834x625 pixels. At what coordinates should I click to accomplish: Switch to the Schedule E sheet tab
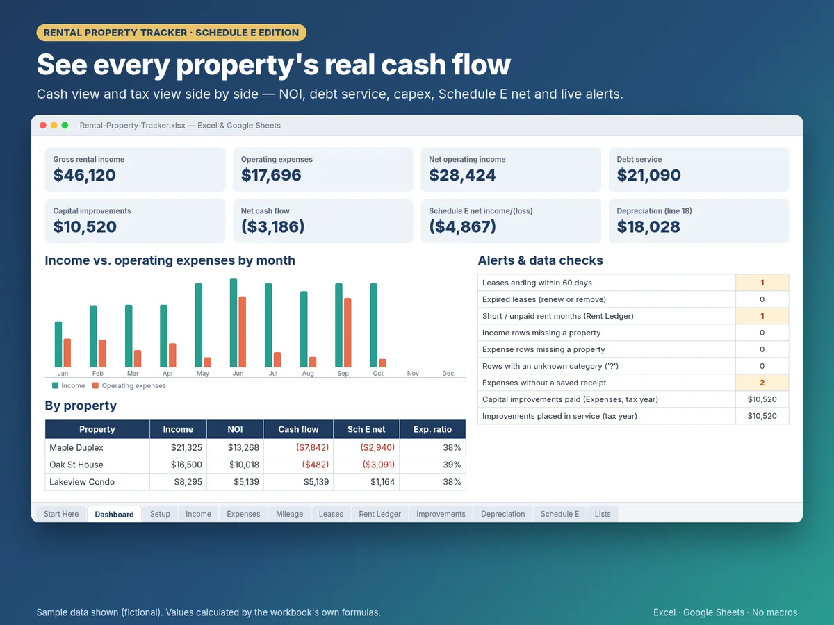pos(559,514)
